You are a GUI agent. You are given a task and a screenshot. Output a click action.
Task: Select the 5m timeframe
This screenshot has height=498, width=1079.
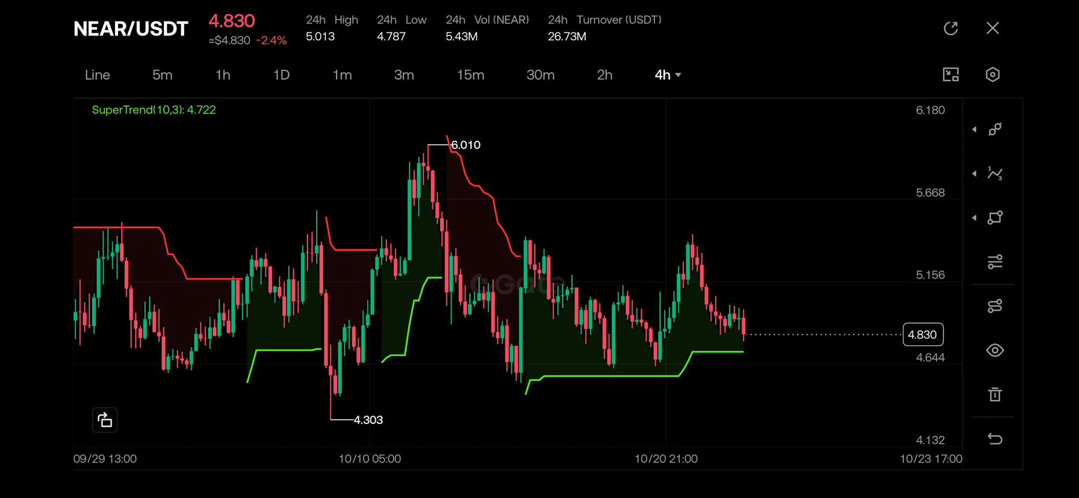click(162, 75)
